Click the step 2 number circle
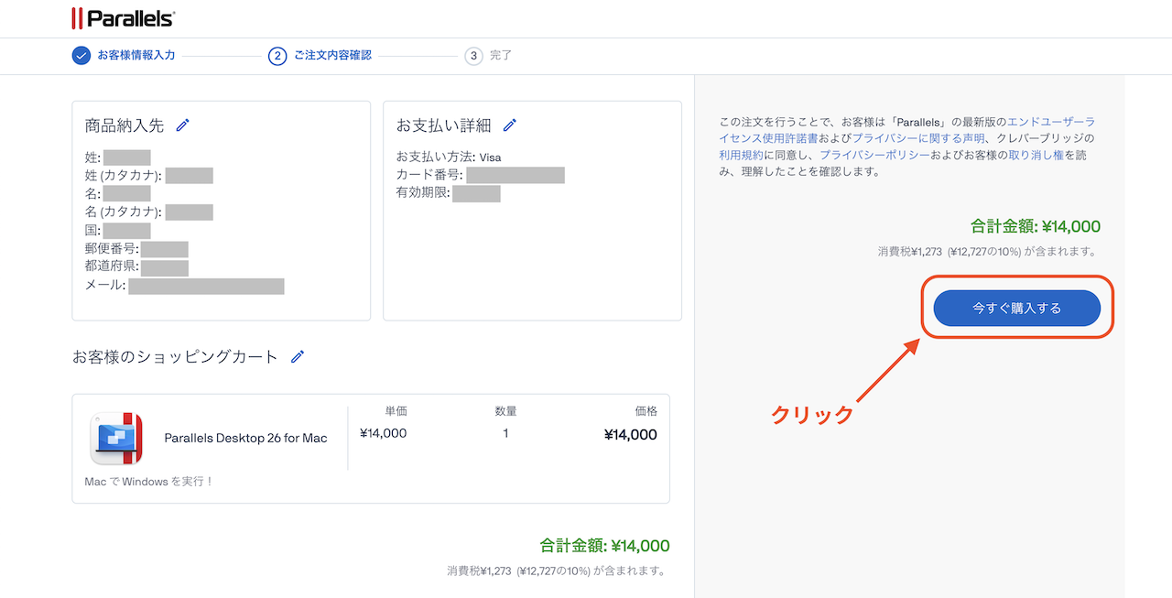Viewport: 1172px width, 598px height. (277, 56)
